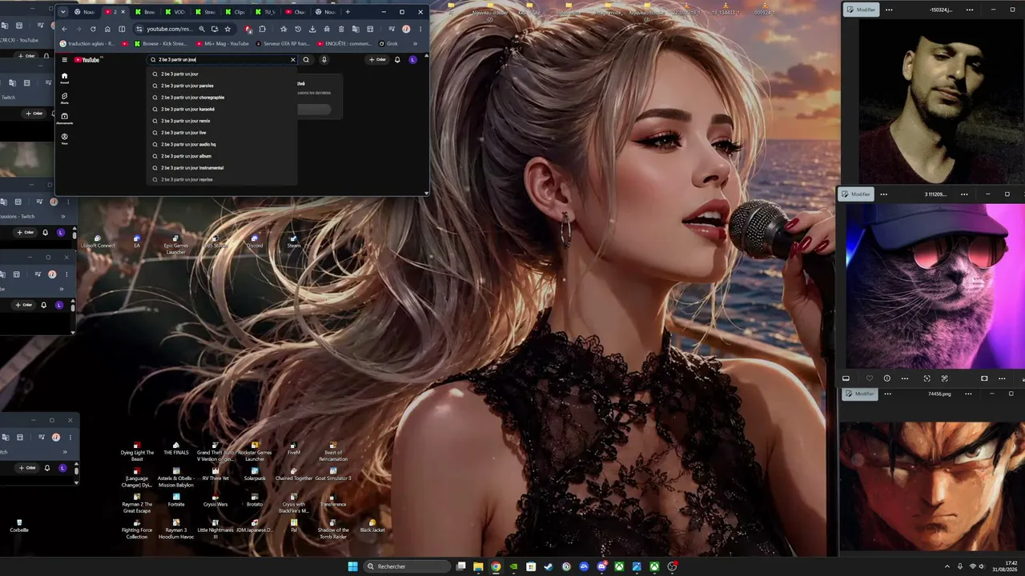Click Modifier in the top photo window
The width and height of the screenshot is (1025, 576).
coord(862,10)
